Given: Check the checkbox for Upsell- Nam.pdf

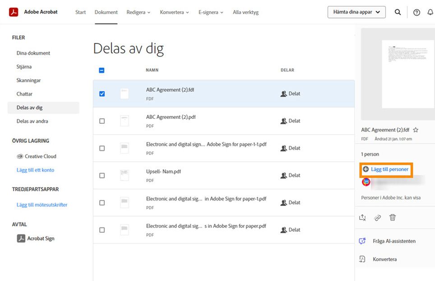Looking at the screenshot, I should (x=102, y=175).
